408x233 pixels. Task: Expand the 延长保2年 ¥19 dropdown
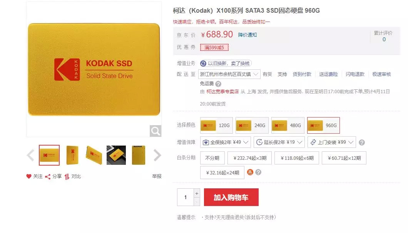click(279, 142)
